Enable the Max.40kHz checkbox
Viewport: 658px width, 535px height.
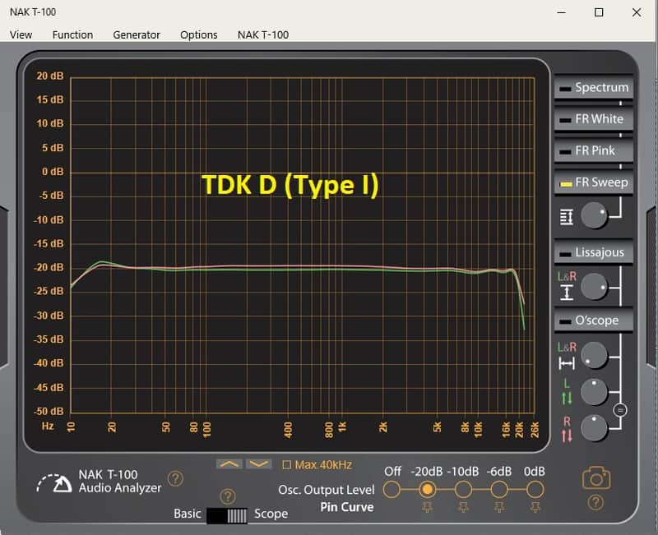pyautogui.click(x=287, y=465)
